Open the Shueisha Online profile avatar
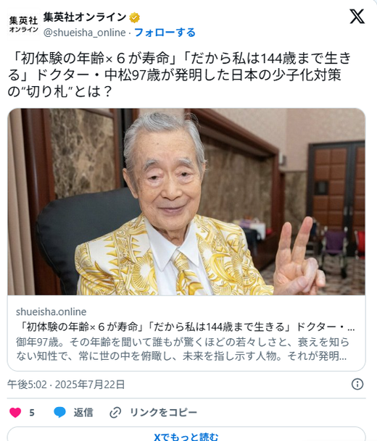Screen dimensions: 377x441 pos(23,25)
